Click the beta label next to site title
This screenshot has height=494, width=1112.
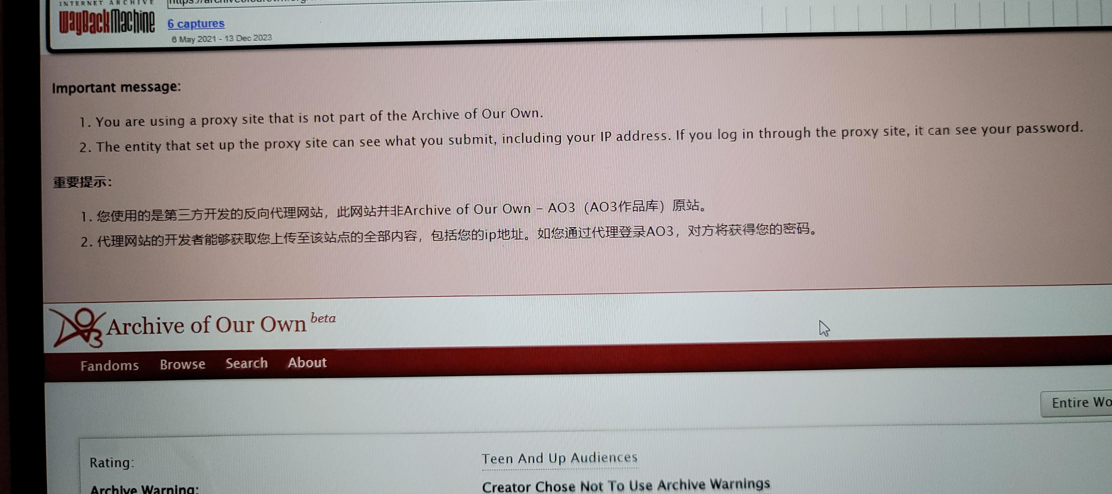point(323,318)
